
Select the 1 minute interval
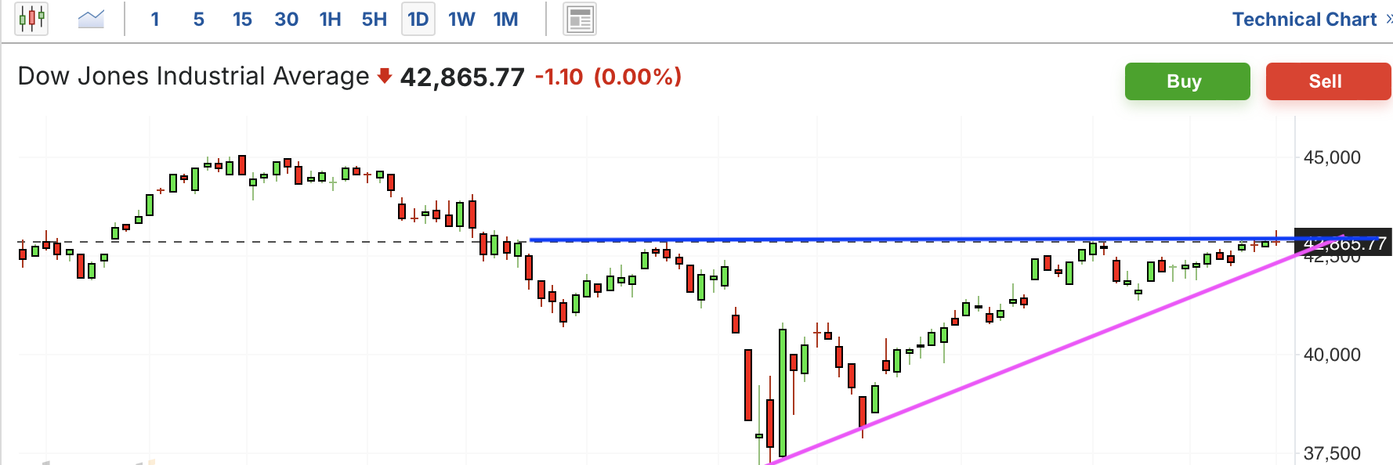[x=155, y=19]
